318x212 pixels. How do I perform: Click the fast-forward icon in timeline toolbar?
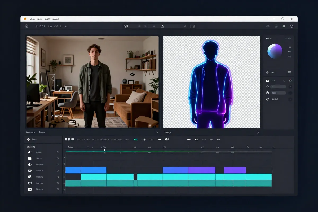click(x=159, y=139)
